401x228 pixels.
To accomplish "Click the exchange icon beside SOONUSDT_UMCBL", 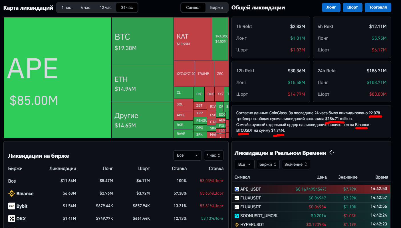I will pyautogui.click(x=237, y=216).
